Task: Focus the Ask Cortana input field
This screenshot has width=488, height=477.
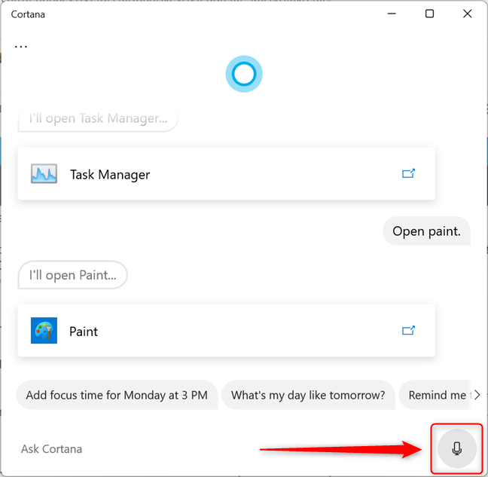Action: pyautogui.click(x=218, y=449)
